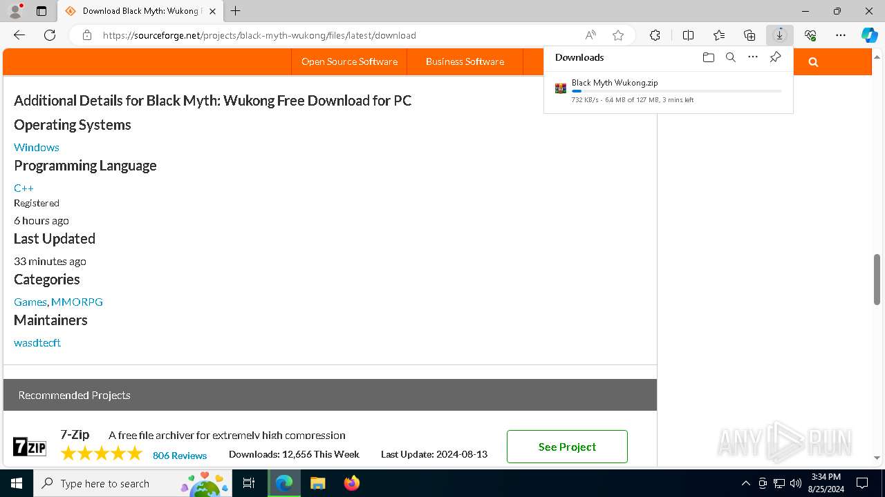Open a new browser tab
885x497 pixels.
pyautogui.click(x=236, y=11)
